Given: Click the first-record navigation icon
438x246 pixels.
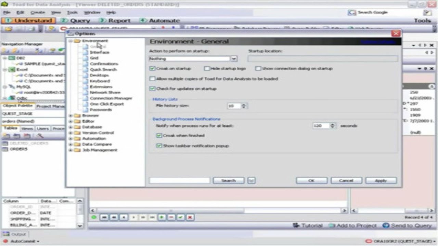Looking at the screenshot, I should [104, 217].
